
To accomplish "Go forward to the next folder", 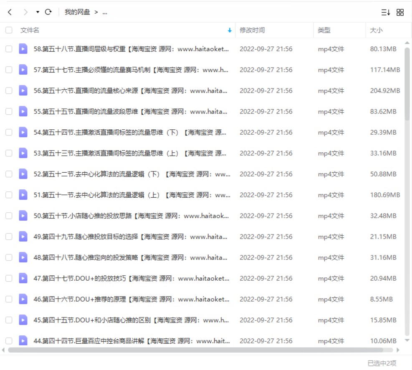I will tap(25, 12).
